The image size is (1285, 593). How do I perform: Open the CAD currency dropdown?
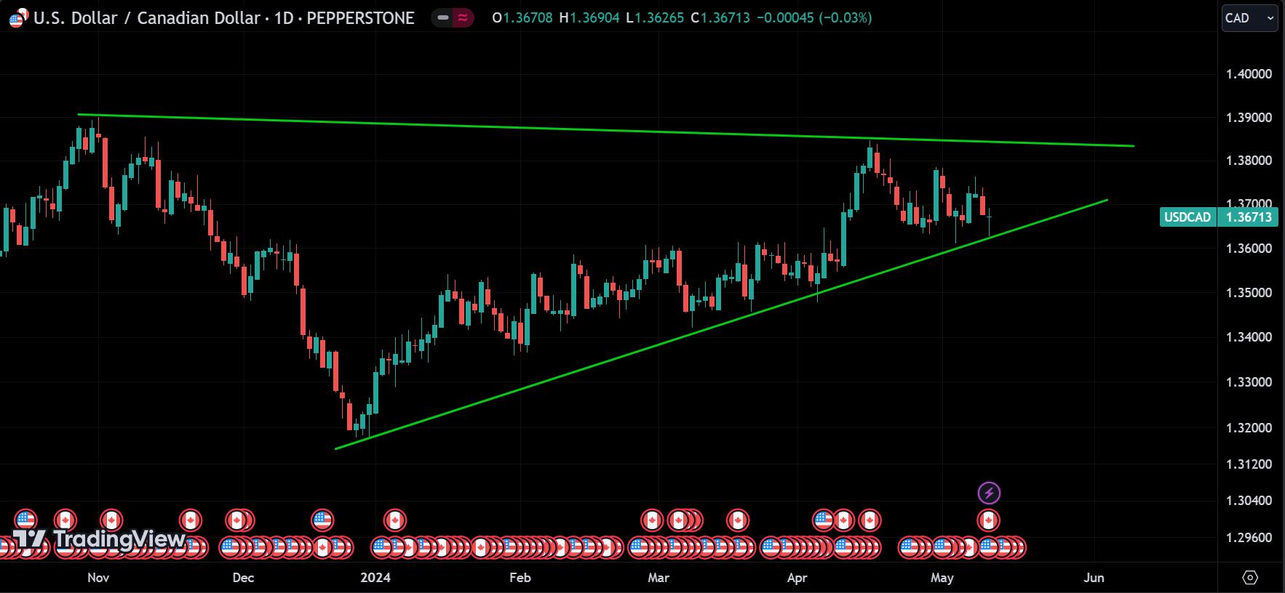1249,18
